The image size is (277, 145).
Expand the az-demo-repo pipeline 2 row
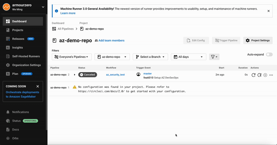(74, 74)
